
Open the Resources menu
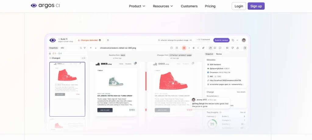click(163, 6)
